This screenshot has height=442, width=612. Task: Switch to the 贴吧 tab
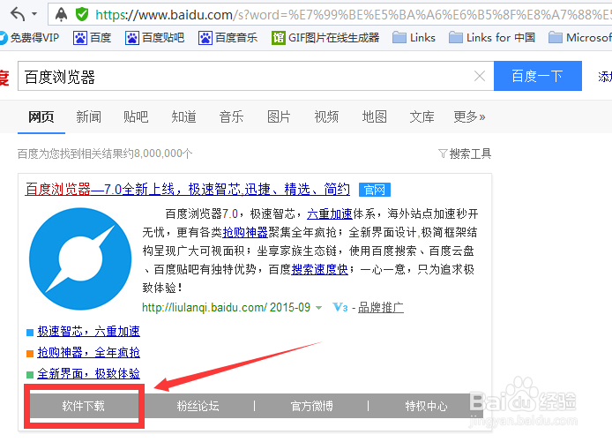(x=136, y=116)
